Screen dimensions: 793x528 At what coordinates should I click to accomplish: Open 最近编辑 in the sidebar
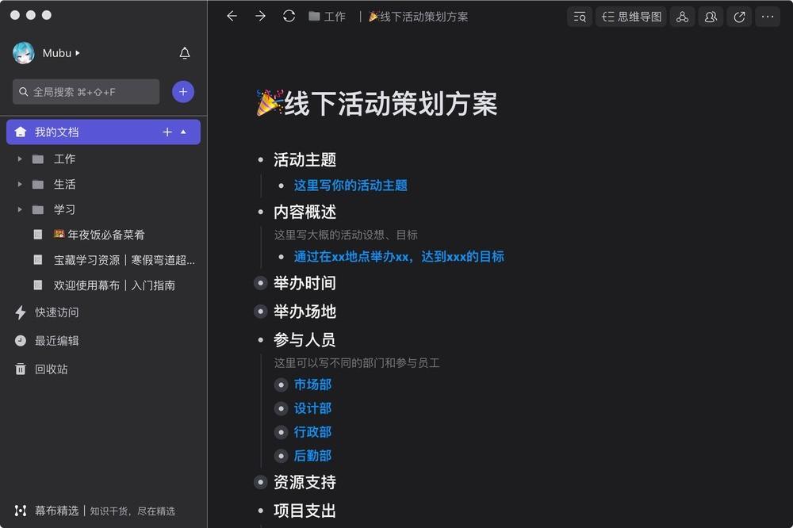(56, 340)
